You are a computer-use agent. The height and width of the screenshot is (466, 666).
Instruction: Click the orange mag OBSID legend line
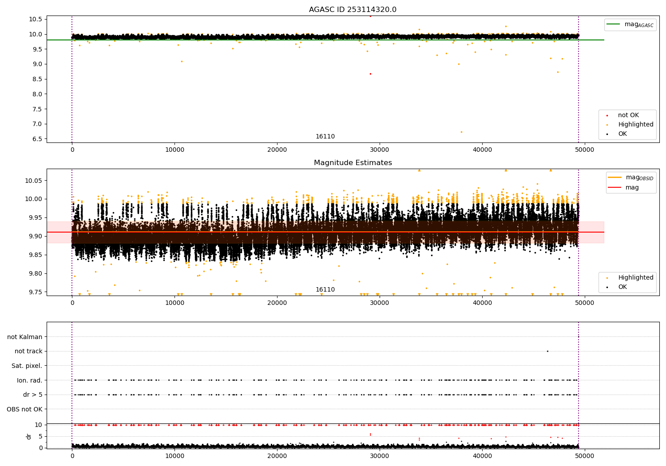(614, 178)
